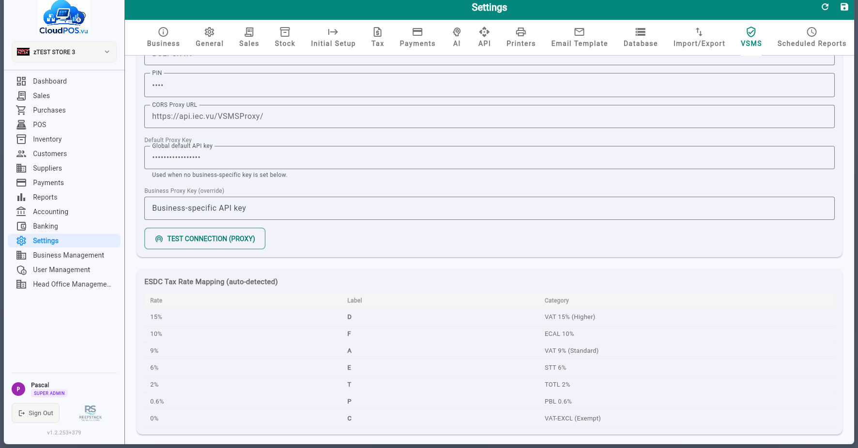Save settings with the floppy disk icon
The height and width of the screenshot is (448, 858).
[844, 7]
